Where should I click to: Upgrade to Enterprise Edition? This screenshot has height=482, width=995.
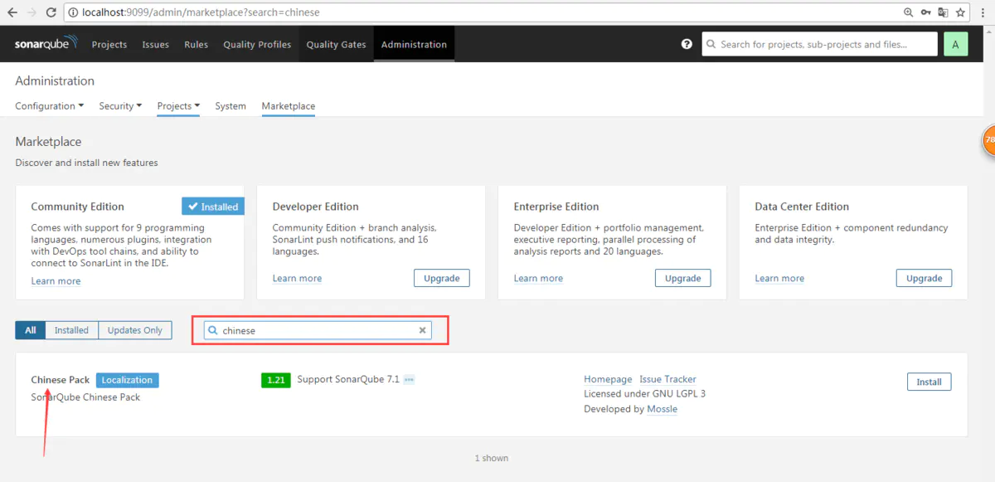(682, 278)
